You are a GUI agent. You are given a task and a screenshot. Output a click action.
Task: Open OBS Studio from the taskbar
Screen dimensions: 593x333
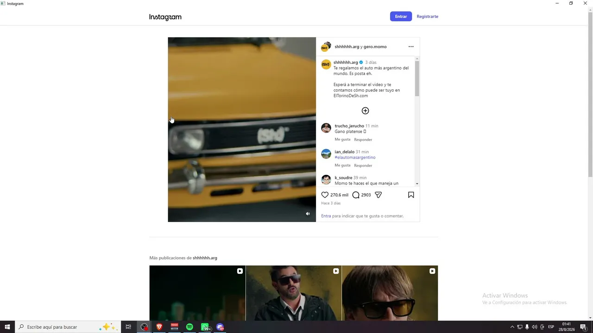tap(145, 327)
